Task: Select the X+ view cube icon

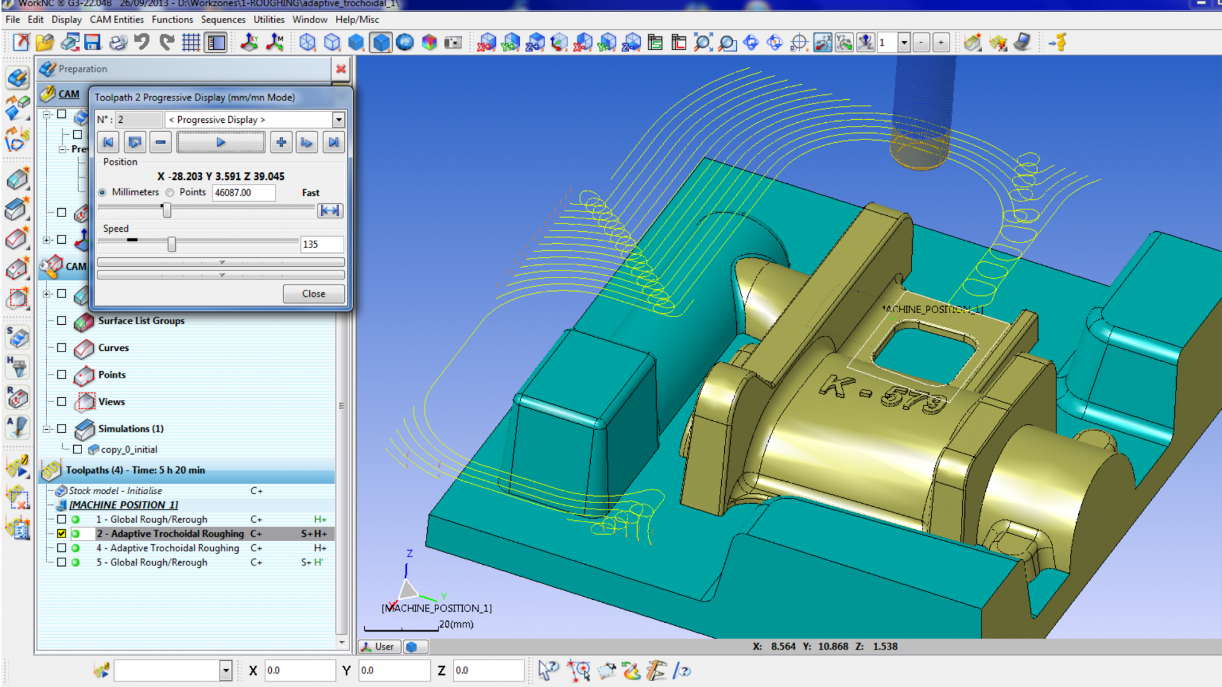Action: (x=486, y=43)
